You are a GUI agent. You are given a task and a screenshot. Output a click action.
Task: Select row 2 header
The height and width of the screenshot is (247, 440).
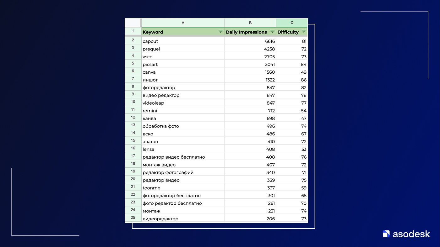[x=133, y=40]
